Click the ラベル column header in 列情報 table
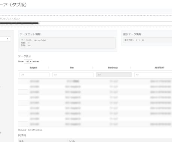The height and width of the screenshot is (142, 172). 72,141
